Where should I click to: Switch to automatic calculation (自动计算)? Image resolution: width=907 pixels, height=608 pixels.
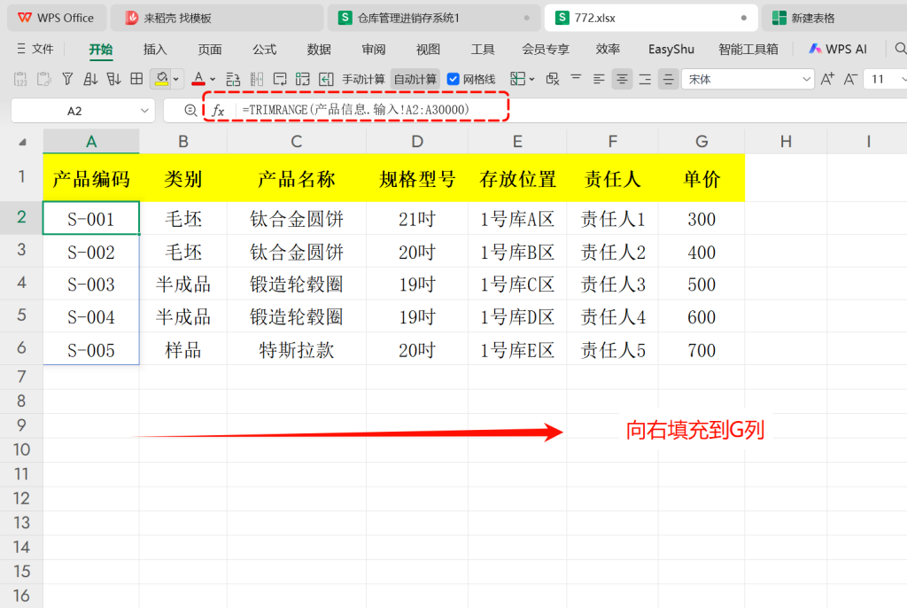coord(415,80)
